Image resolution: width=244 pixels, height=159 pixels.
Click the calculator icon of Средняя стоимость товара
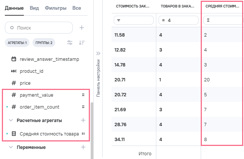click(x=14, y=134)
